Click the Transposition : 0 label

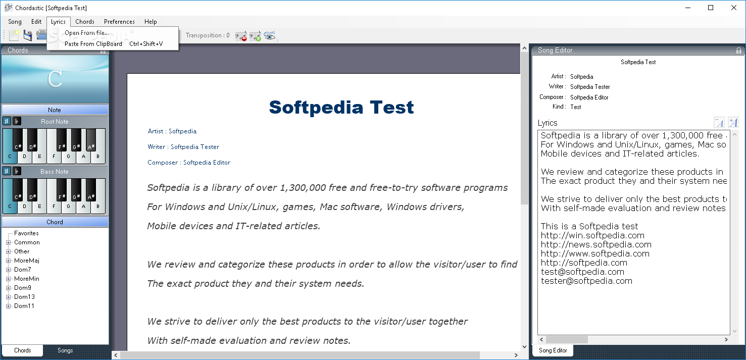(x=208, y=35)
